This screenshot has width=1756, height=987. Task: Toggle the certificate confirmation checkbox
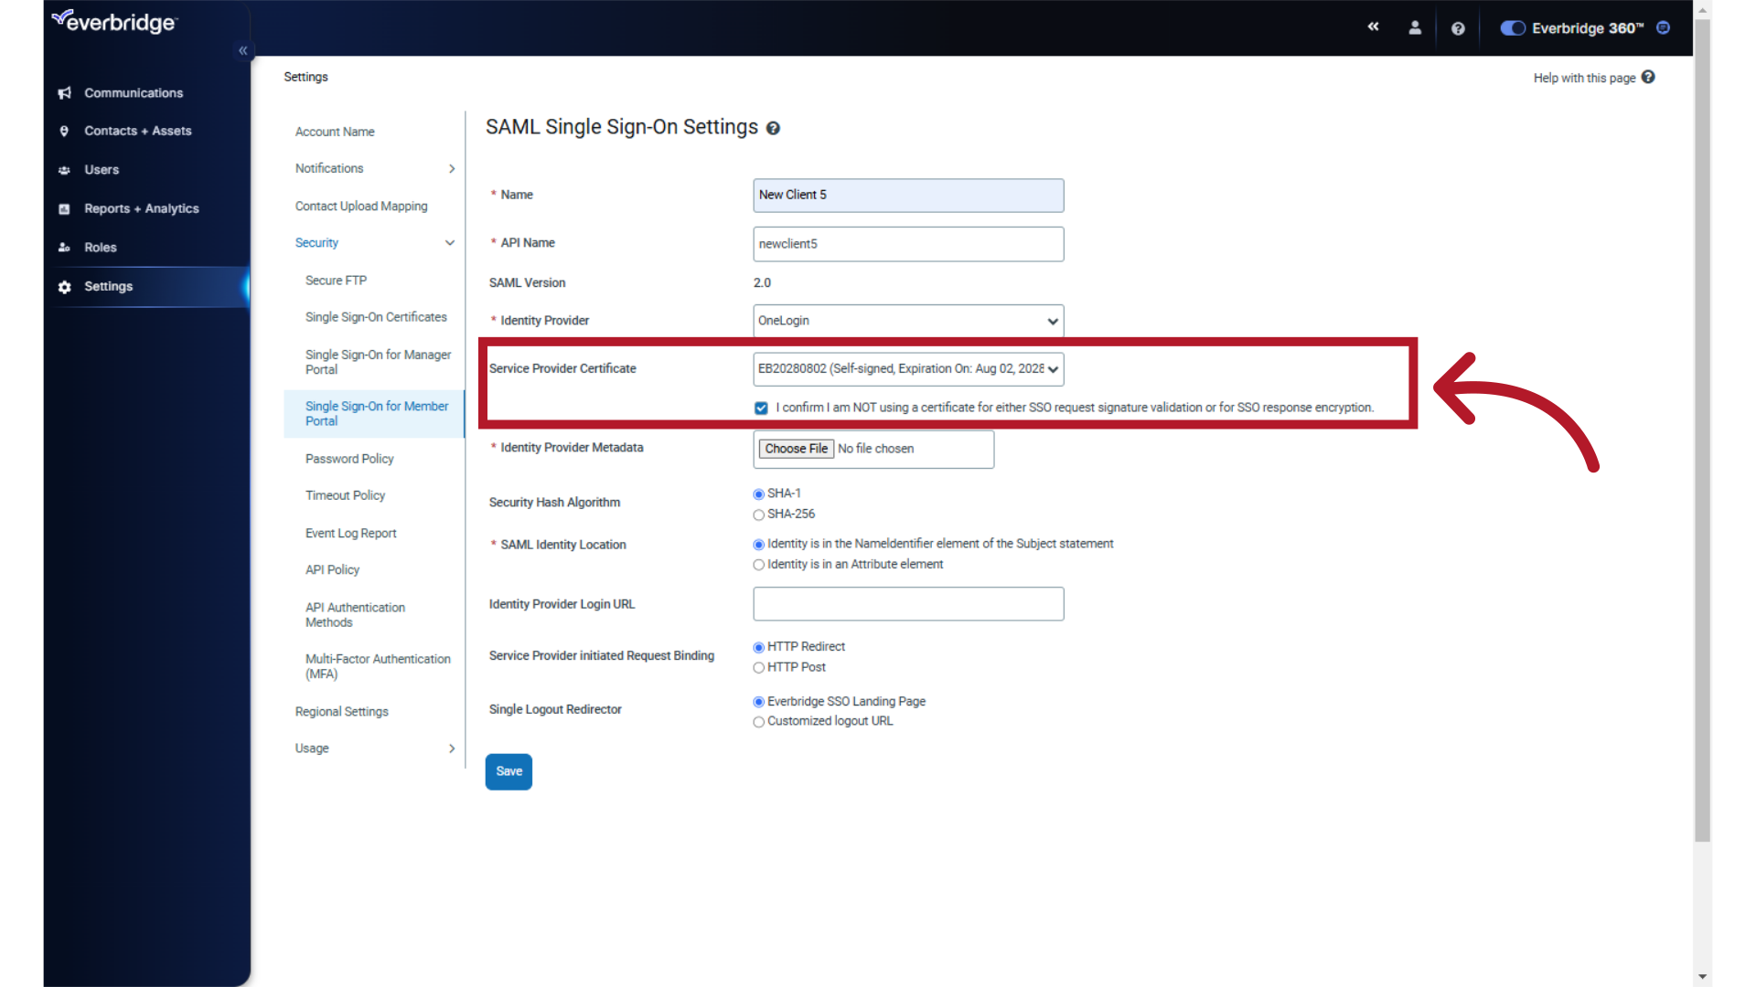[760, 408]
